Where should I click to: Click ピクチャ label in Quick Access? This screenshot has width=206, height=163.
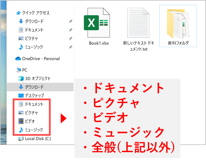[32, 38]
